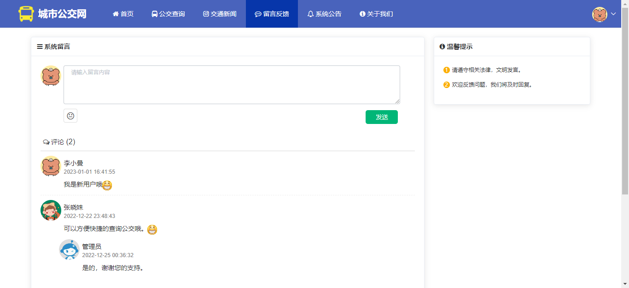The height and width of the screenshot is (288, 629).
Task: Expand the user menu arrow in header
Action: pyautogui.click(x=613, y=14)
